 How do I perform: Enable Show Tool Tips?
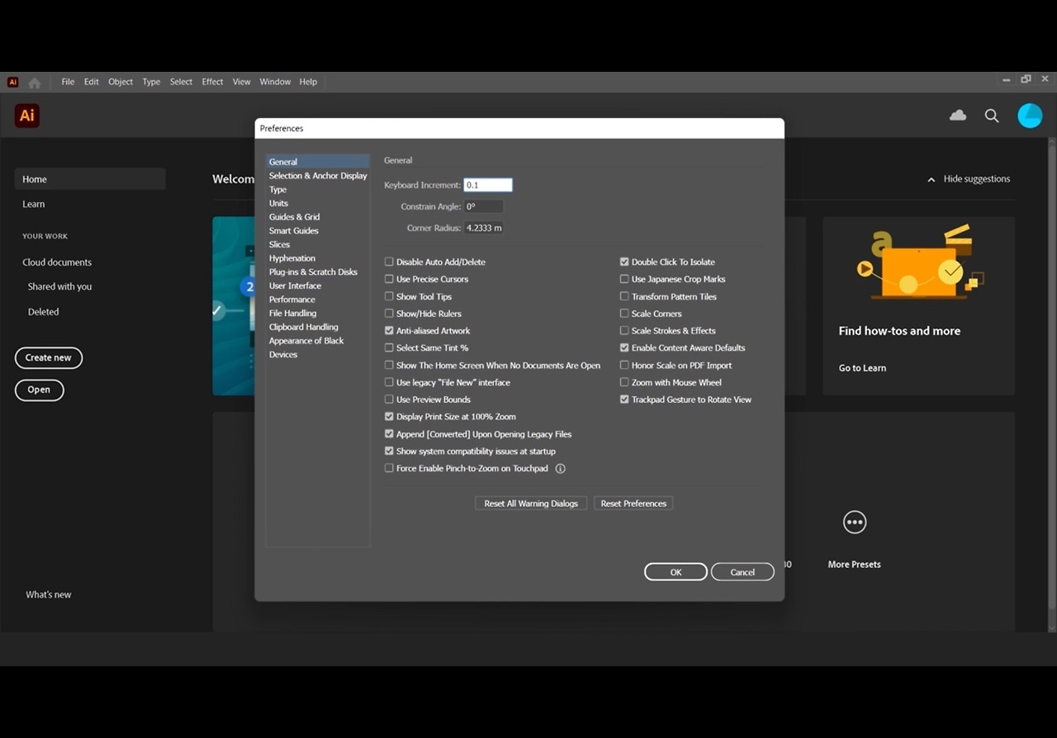point(389,296)
